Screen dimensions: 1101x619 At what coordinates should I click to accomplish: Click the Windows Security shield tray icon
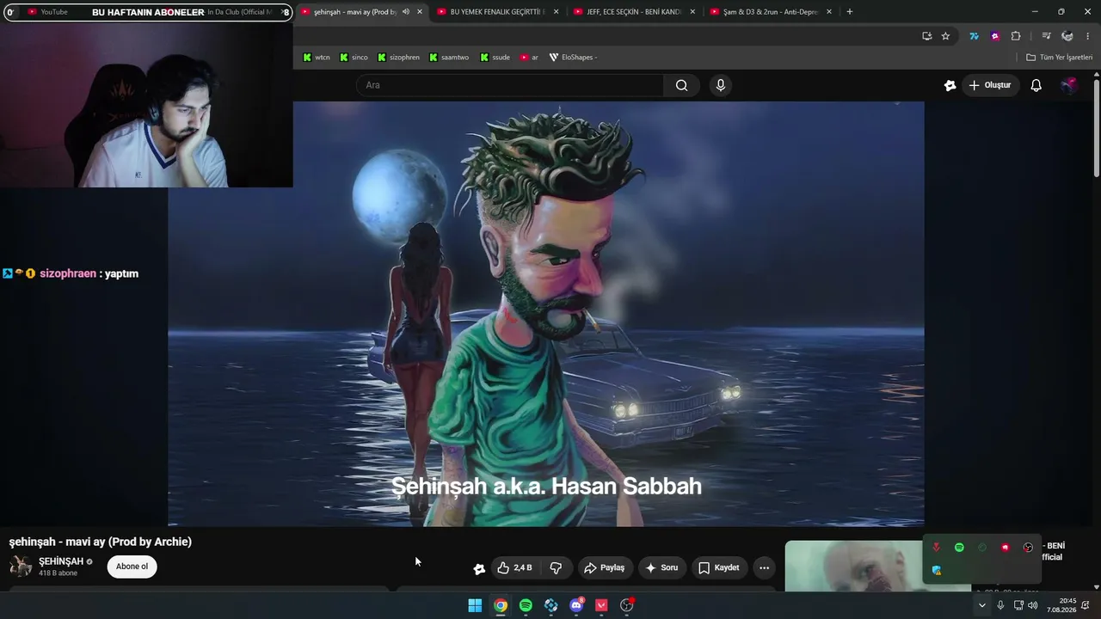[x=937, y=570]
